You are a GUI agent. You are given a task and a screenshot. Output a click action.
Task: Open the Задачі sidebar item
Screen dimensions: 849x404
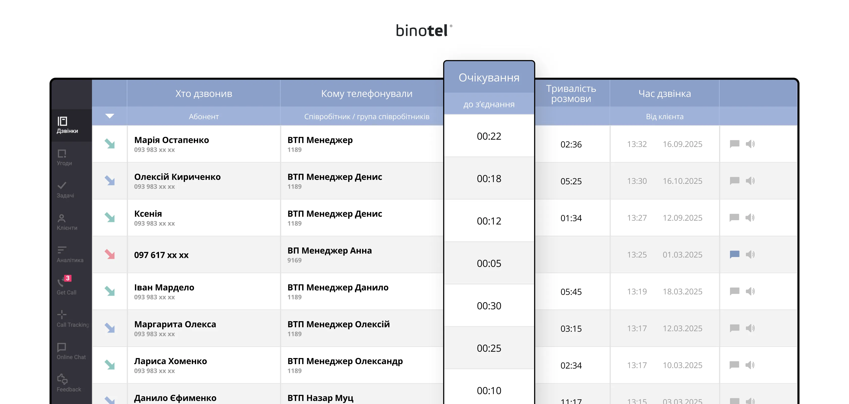(65, 190)
